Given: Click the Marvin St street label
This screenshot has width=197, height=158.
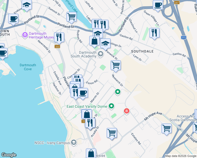Looking at the screenshot, I should click(95, 97).
